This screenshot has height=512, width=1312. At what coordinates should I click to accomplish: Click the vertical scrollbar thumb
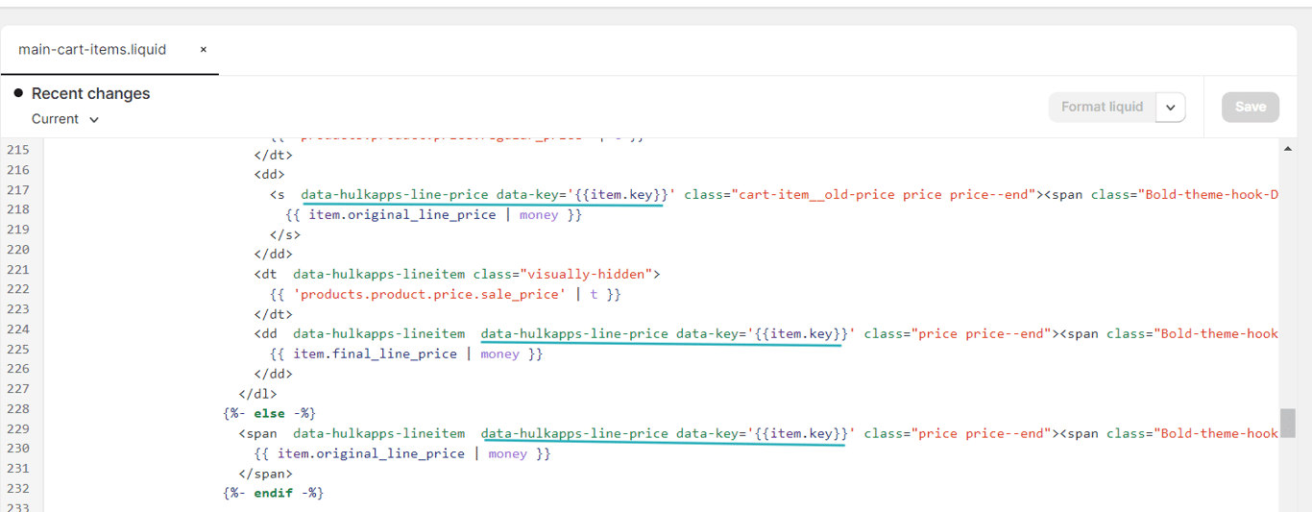[x=1288, y=423]
